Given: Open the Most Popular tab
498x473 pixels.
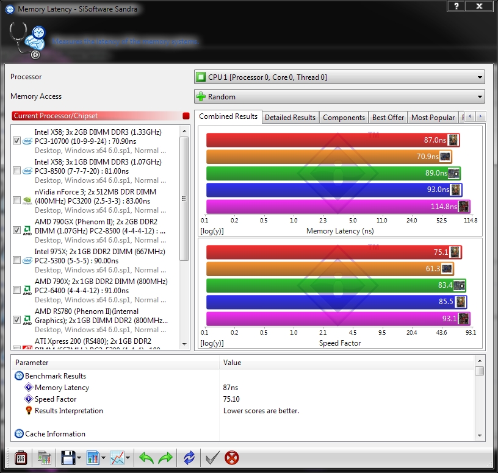Looking at the screenshot, I should point(433,118).
